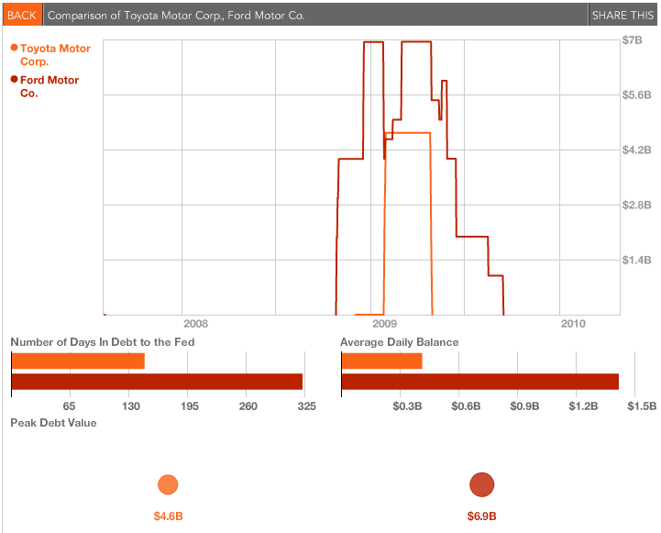The width and height of the screenshot is (661, 533).
Task: Click the Number of Days In Debt heading
Action: pos(103,342)
